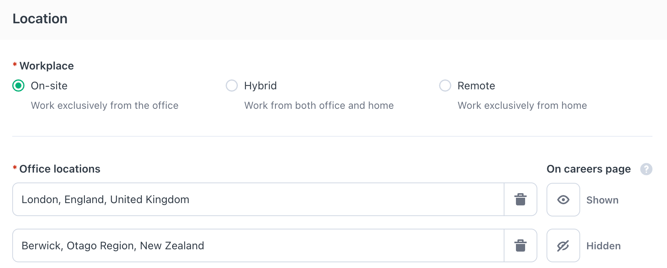
Task: Click "Work exclusively from the office" description
Action: (x=105, y=105)
